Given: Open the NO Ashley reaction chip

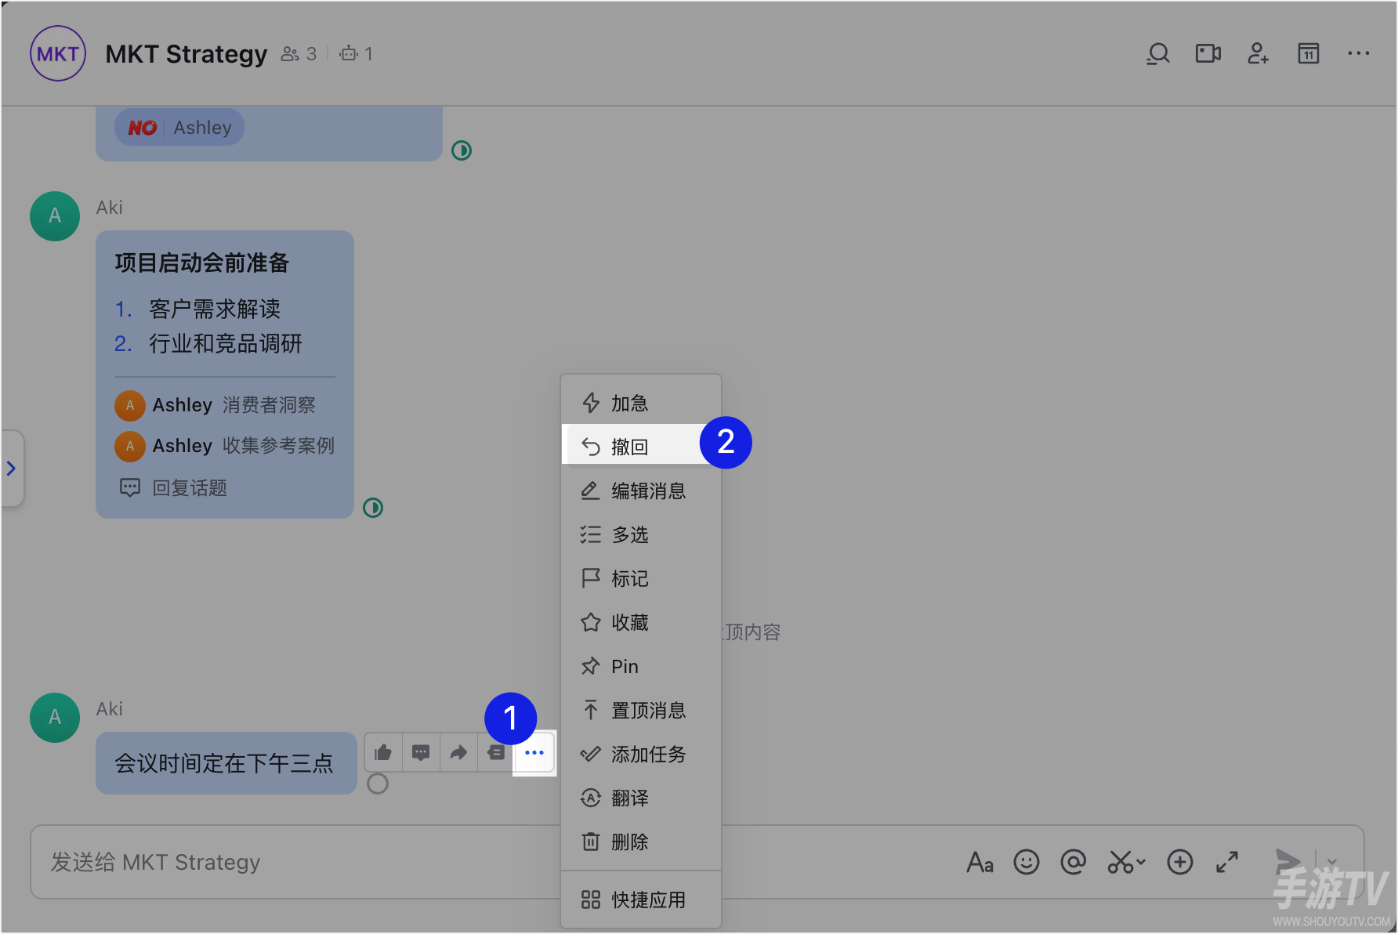Looking at the screenshot, I should pos(179,128).
